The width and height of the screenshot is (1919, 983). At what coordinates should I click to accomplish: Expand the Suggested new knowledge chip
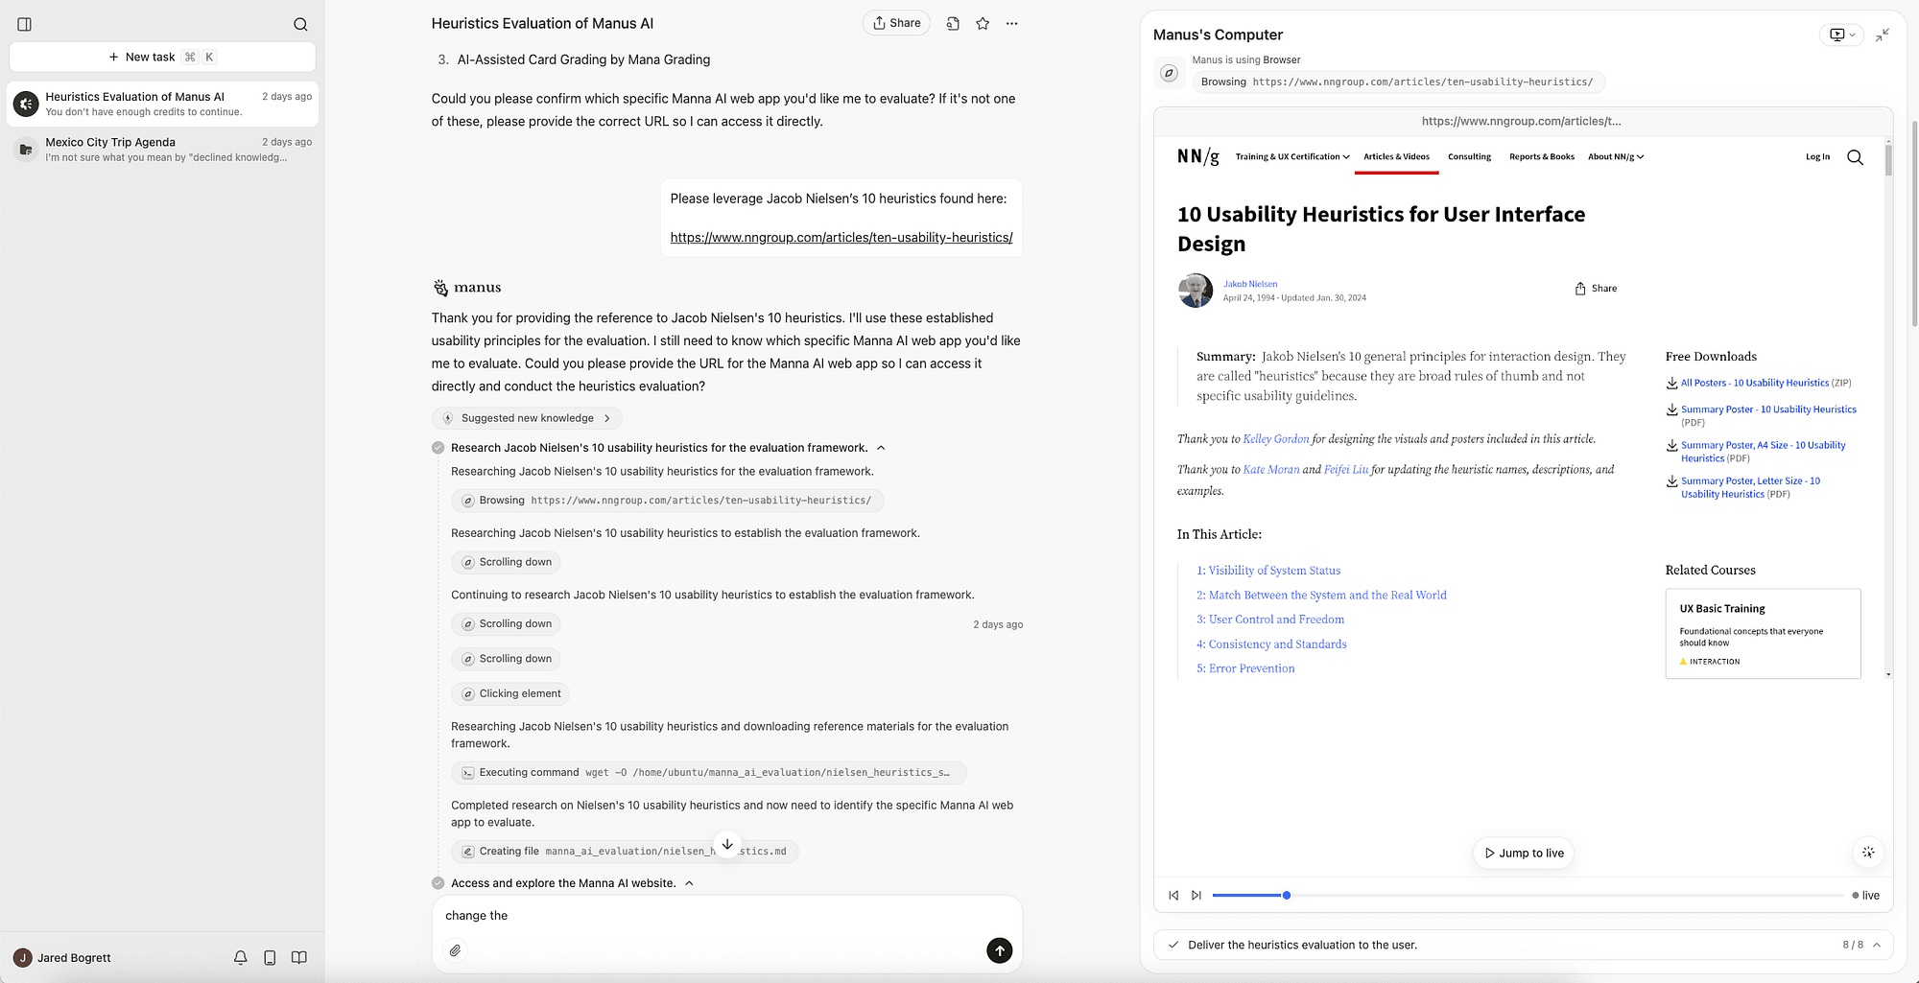point(527,418)
